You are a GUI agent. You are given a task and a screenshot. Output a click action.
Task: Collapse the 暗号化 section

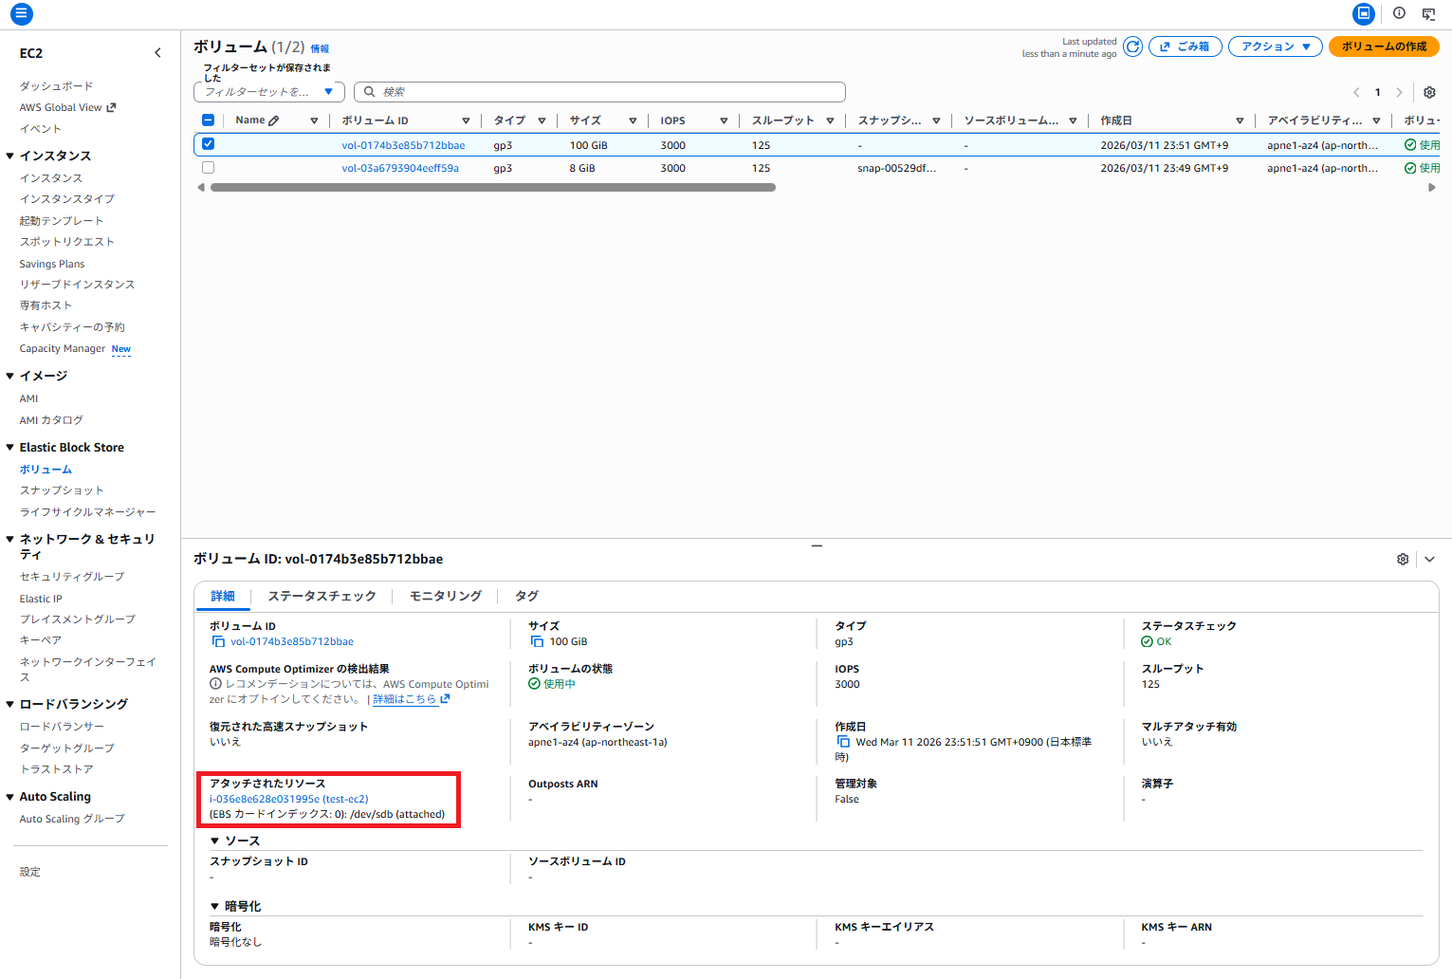[x=216, y=906]
